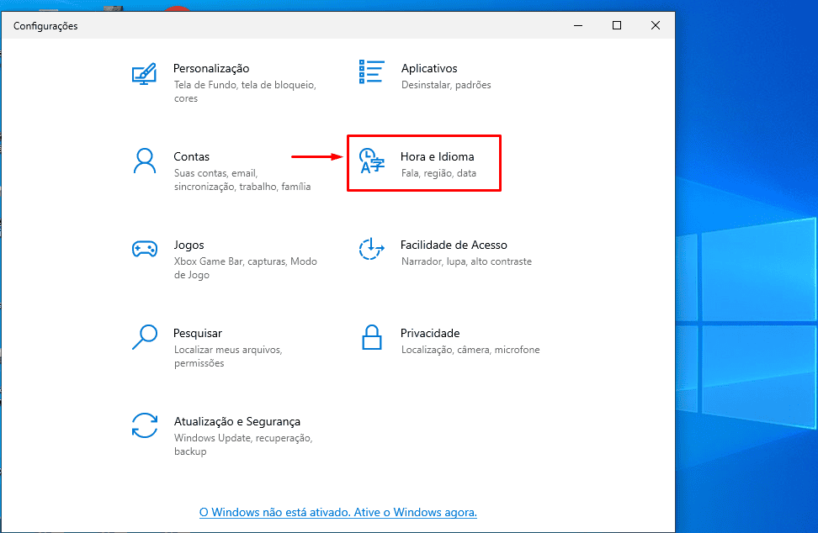Open the Jogos settings title
Screen dimensions: 818x533
pyautogui.click(x=189, y=245)
